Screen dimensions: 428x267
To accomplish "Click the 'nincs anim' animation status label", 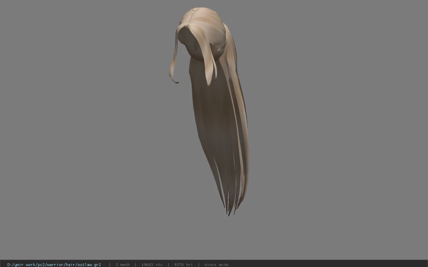I will [x=216, y=264].
